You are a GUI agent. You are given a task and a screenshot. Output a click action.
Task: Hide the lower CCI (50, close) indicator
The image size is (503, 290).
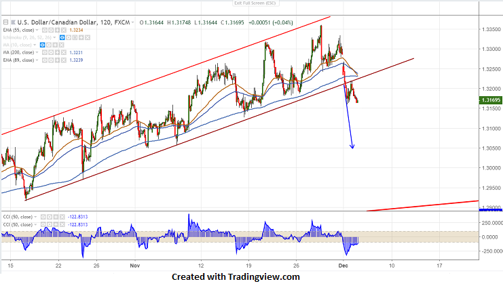pos(43,224)
